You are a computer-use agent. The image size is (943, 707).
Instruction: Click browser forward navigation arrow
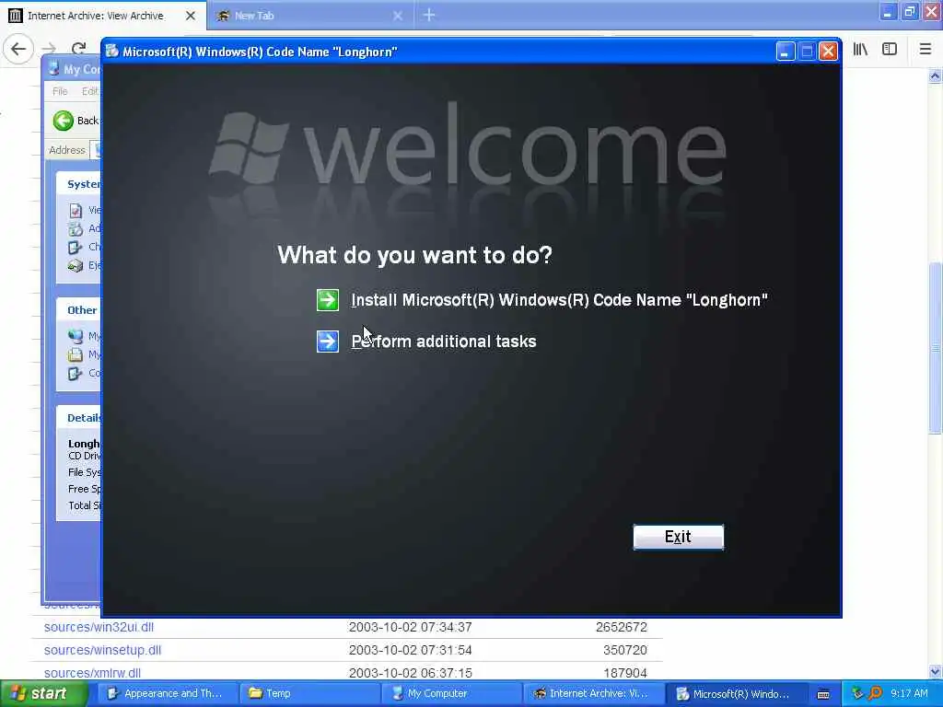(50, 49)
